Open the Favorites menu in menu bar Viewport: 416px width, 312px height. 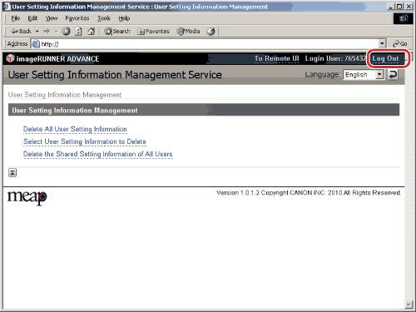[x=77, y=18]
